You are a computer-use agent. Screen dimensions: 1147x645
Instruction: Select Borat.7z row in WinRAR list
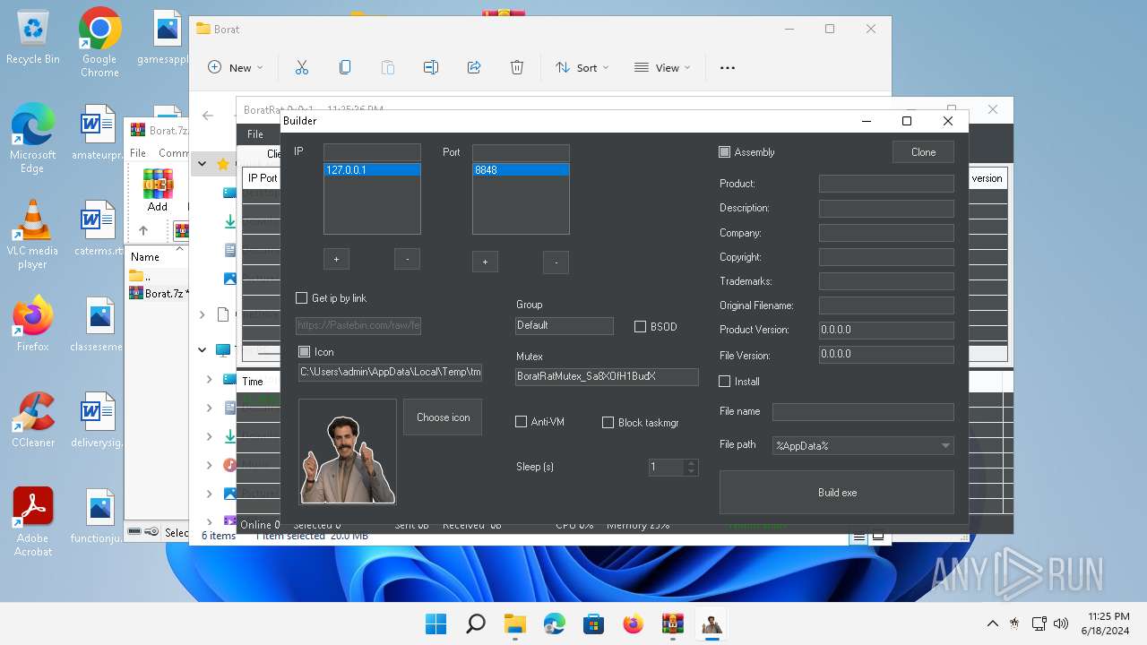click(158, 293)
